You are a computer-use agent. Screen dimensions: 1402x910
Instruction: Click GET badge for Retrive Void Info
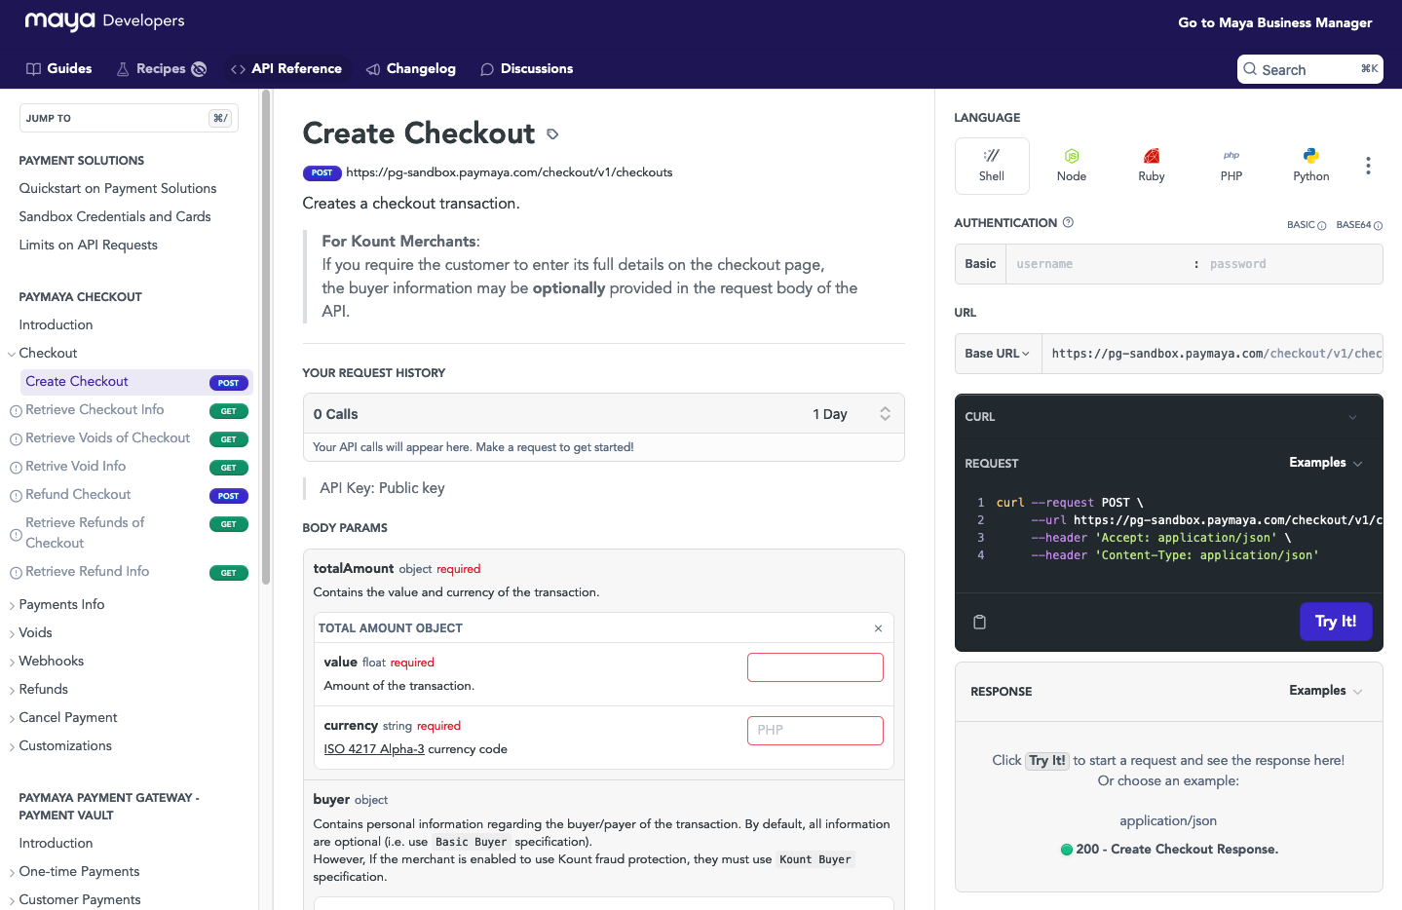tap(229, 468)
